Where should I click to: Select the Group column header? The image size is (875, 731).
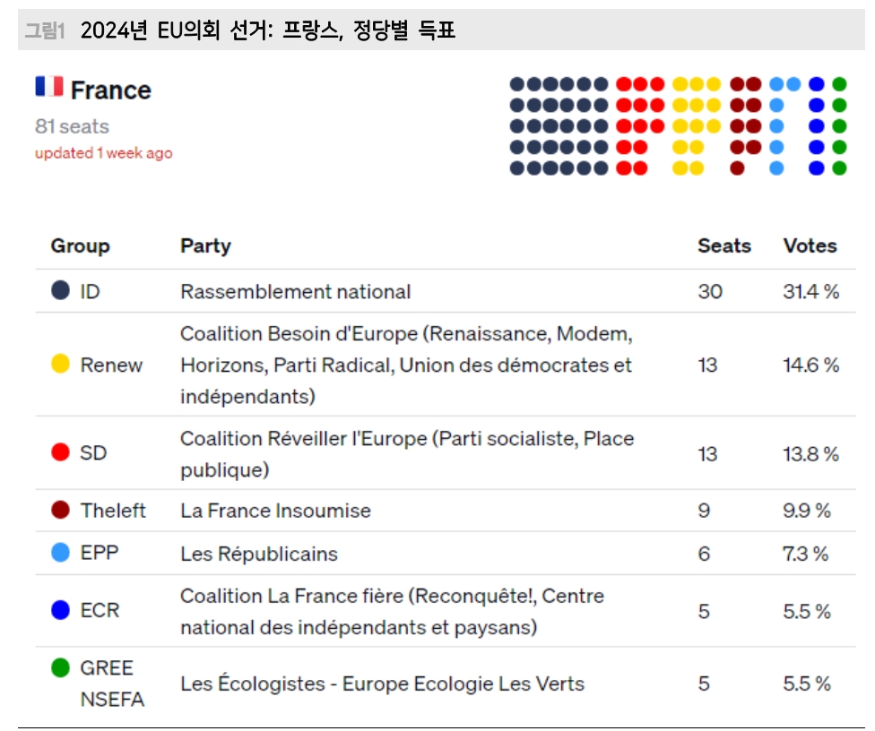click(81, 245)
